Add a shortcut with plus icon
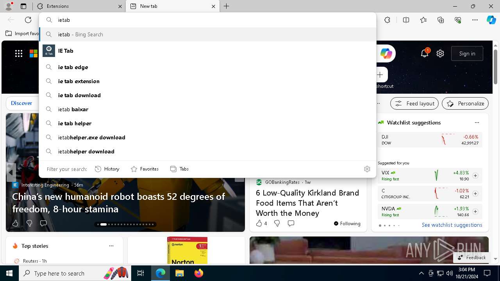 [x=380, y=75]
